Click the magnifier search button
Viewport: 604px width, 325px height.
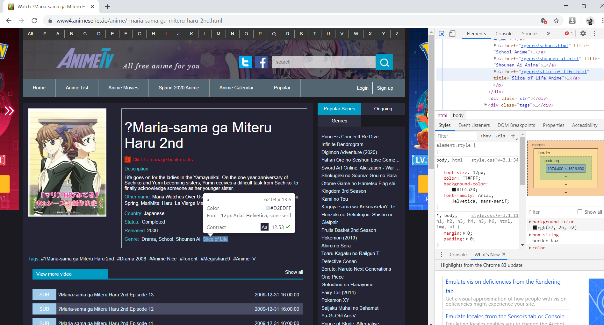384,62
